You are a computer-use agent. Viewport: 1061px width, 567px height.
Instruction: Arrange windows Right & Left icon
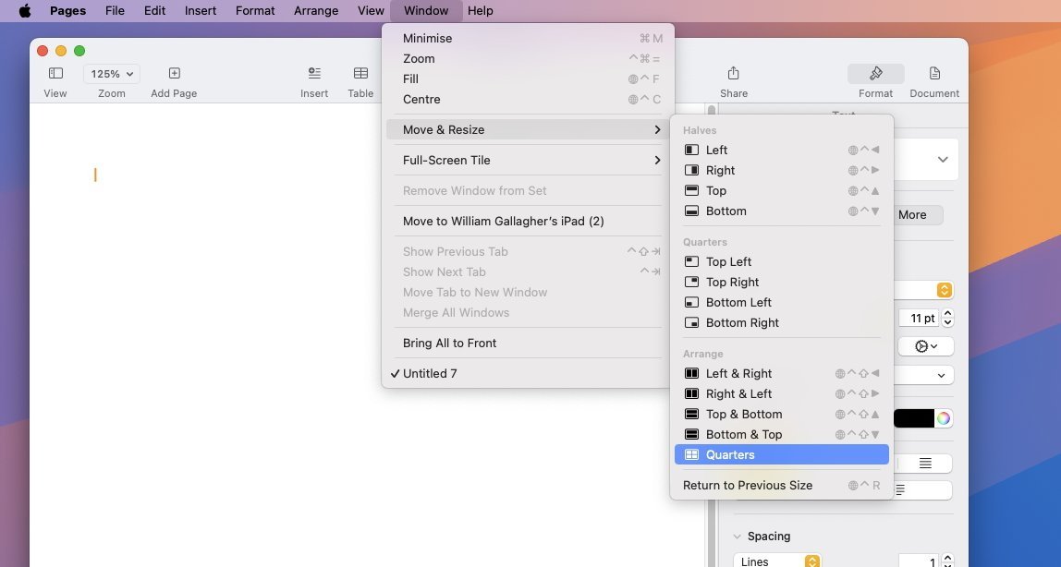pos(691,393)
